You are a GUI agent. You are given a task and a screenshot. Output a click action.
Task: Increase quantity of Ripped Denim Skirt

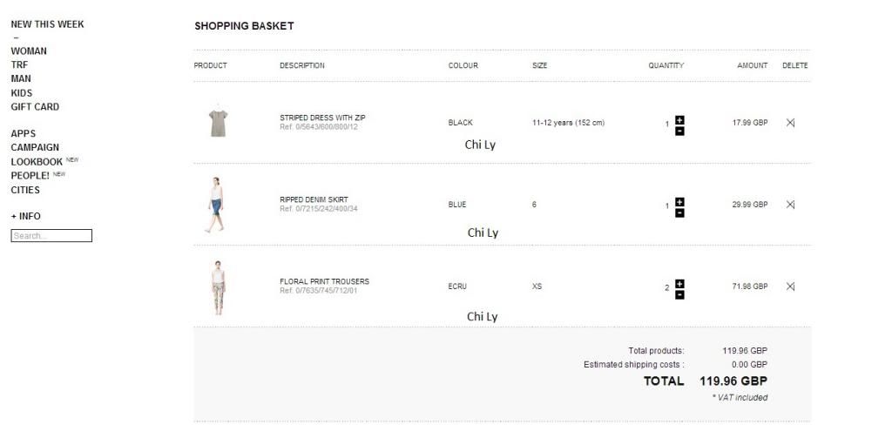(x=679, y=201)
